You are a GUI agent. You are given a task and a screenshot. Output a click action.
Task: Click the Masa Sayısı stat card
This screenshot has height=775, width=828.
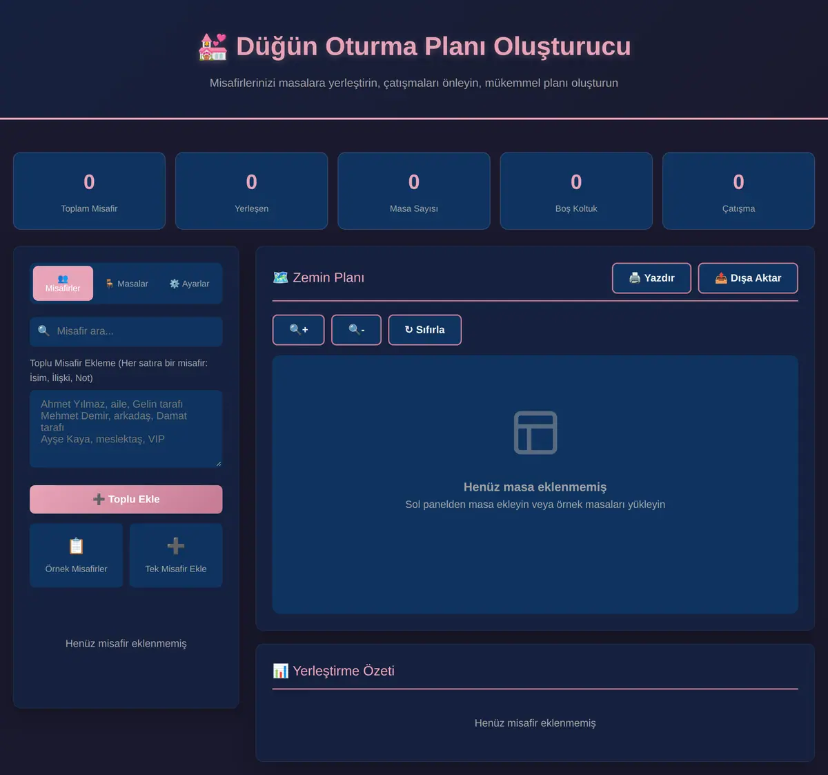[414, 191]
